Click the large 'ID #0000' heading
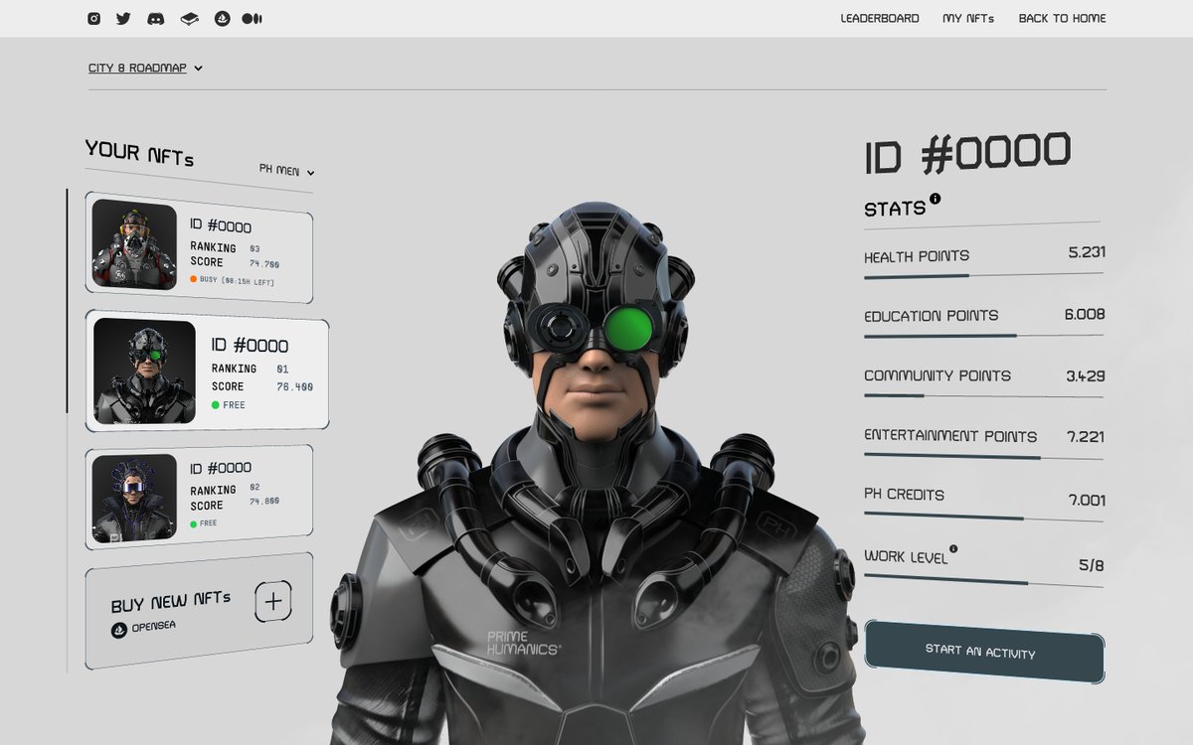Viewport: 1193px width, 745px height. (x=968, y=154)
